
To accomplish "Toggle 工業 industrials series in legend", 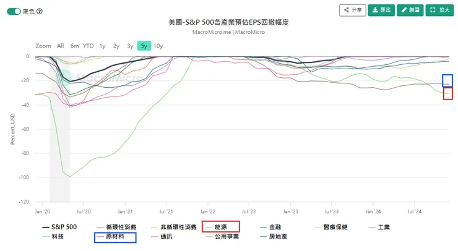I will pyautogui.click(x=379, y=227).
